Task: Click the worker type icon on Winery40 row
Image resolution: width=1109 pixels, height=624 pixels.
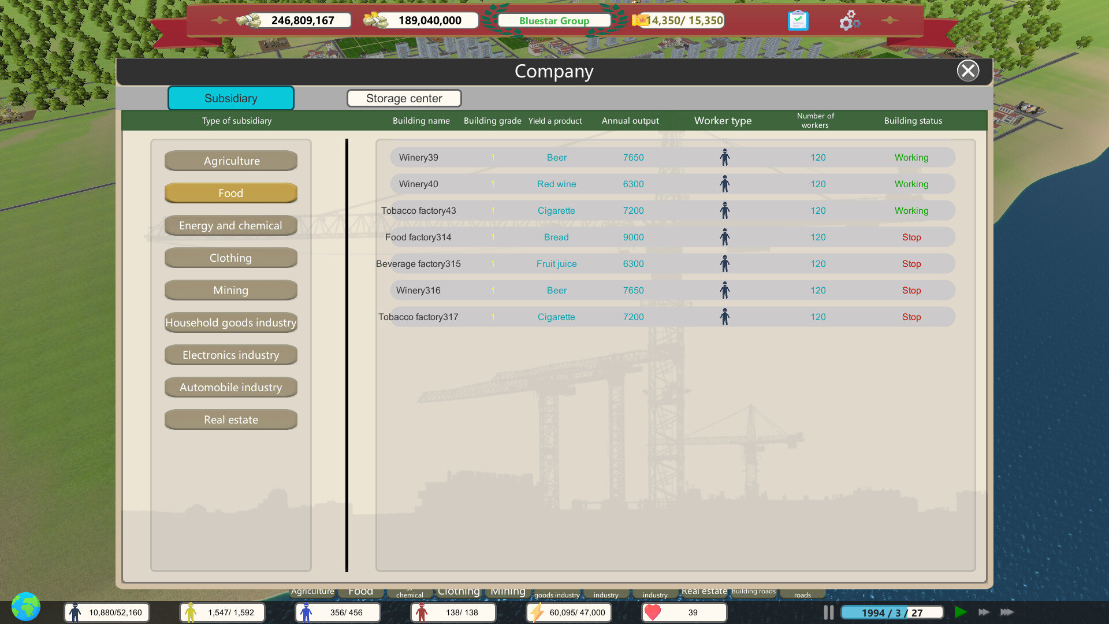Action: pos(724,183)
